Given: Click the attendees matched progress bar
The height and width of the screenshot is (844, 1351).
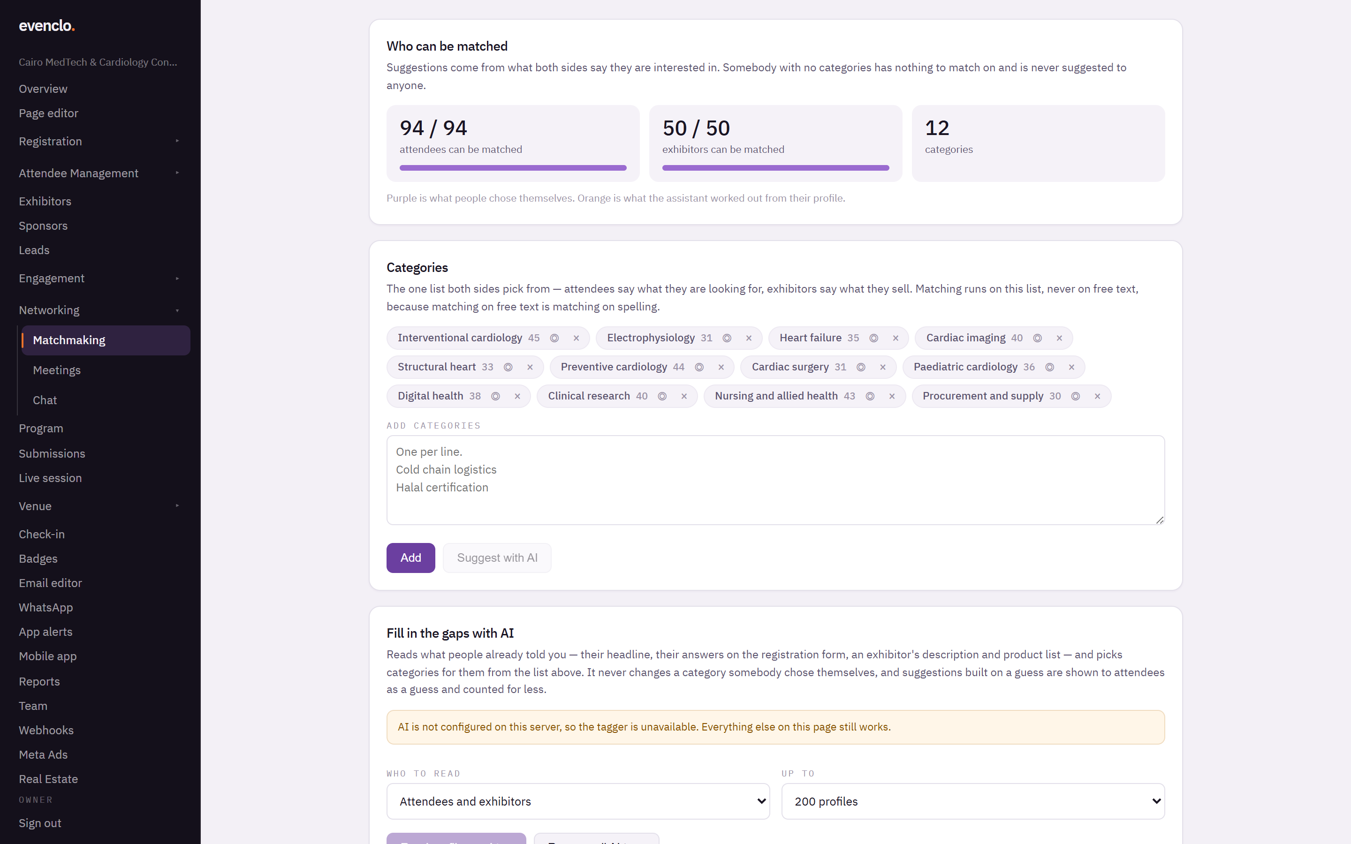Looking at the screenshot, I should tap(512, 168).
